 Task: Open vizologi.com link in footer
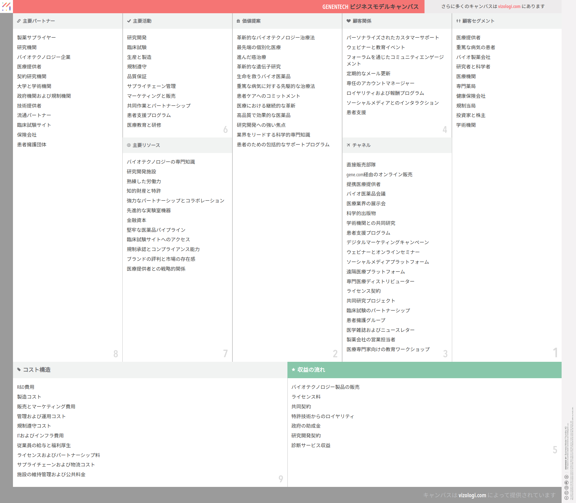472,495
